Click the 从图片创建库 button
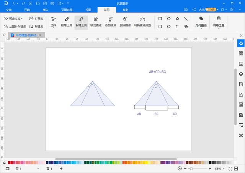This screenshot has width=245, height=173. 15,26
